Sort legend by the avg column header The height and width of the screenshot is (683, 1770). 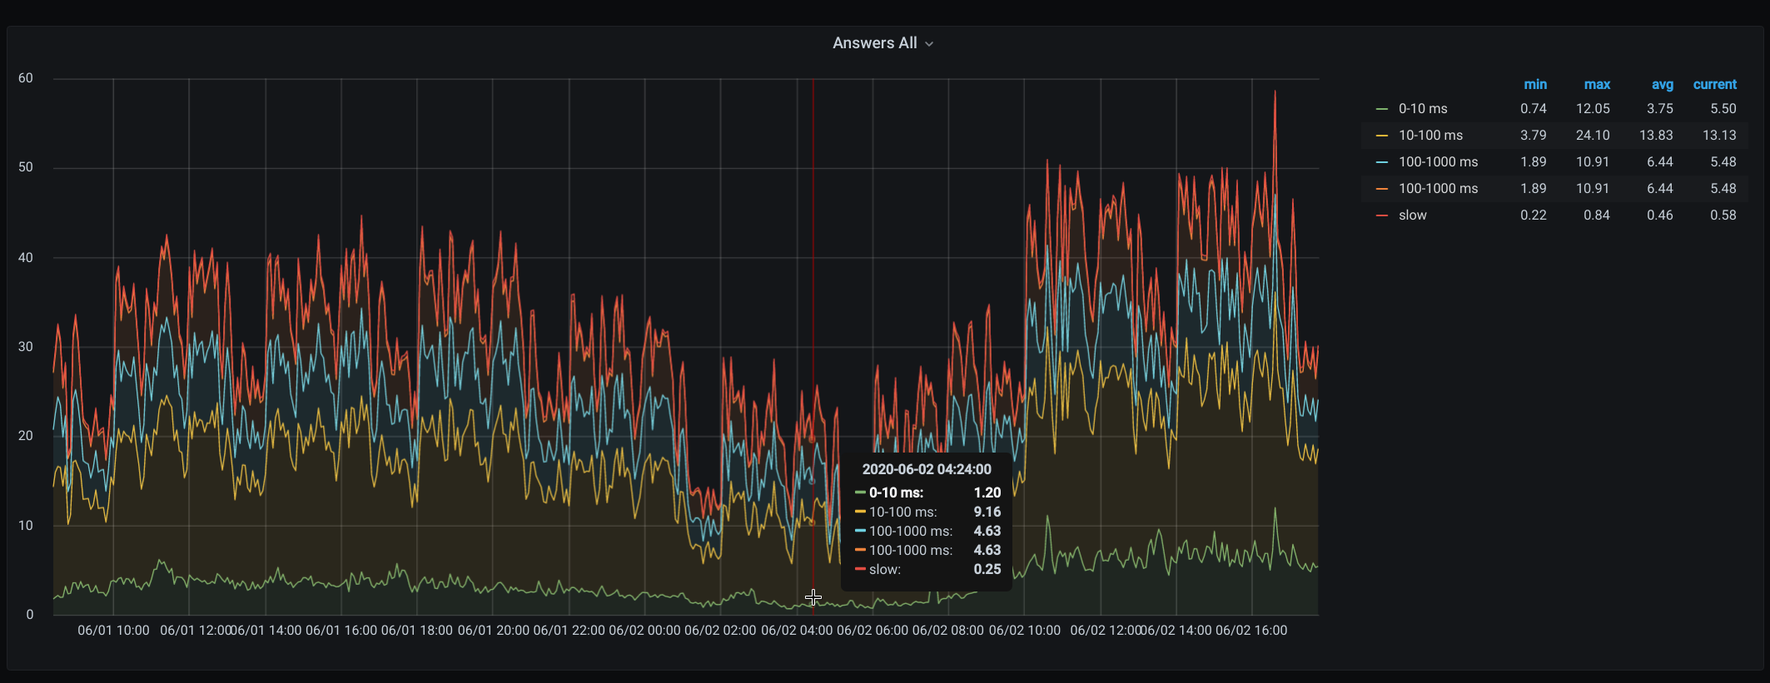[x=1663, y=85]
